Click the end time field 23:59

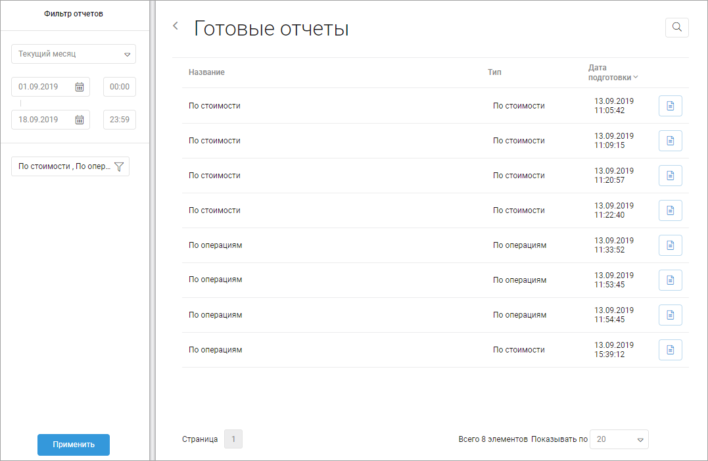tap(120, 120)
